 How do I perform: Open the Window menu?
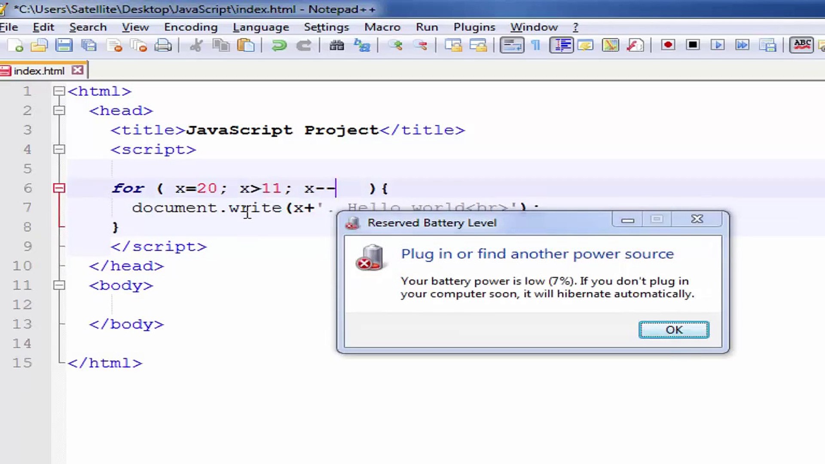tap(534, 27)
